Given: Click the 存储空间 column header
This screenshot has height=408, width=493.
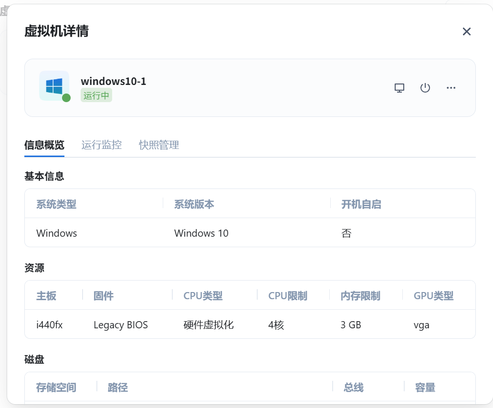Looking at the screenshot, I should click(56, 387).
